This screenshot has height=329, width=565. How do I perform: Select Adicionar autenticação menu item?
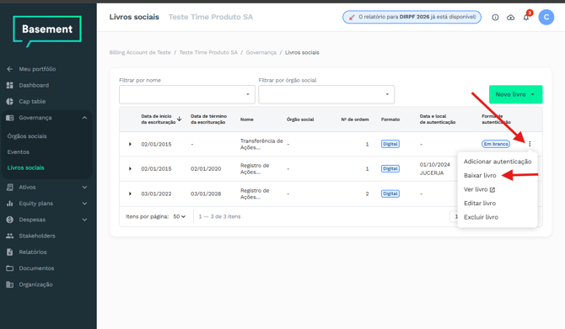point(498,162)
